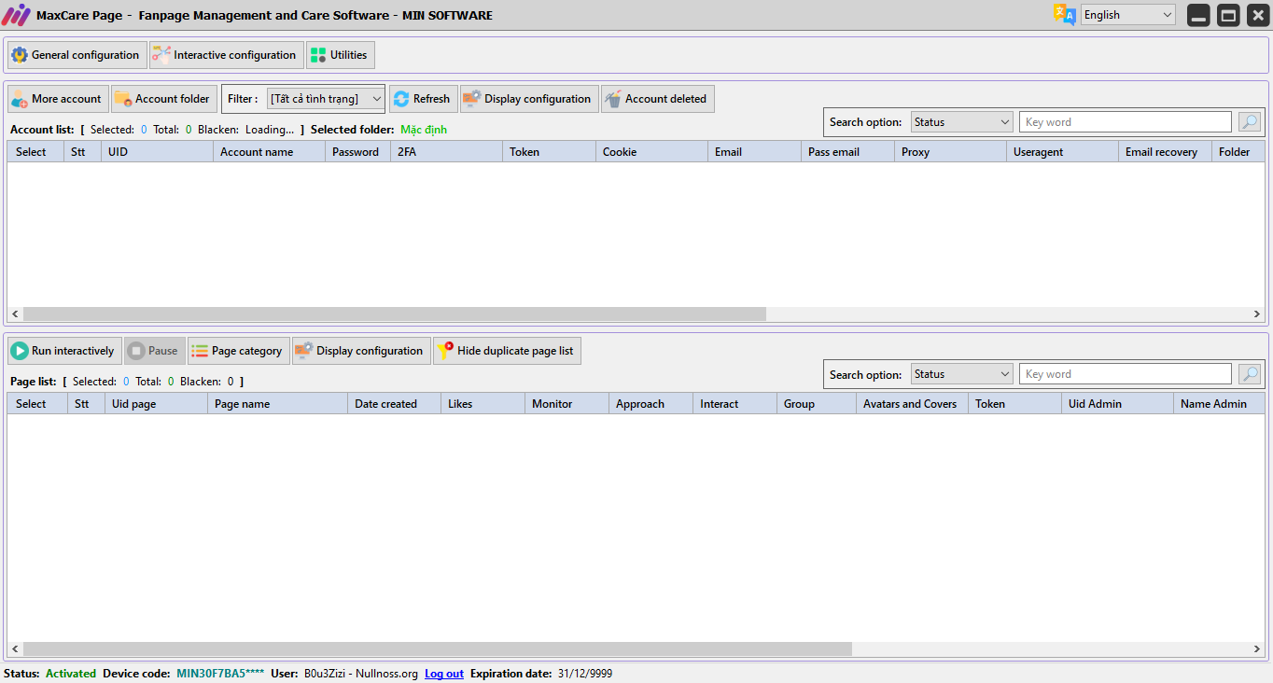
Task: Click the Mặc định selected folder text
Action: tap(424, 130)
